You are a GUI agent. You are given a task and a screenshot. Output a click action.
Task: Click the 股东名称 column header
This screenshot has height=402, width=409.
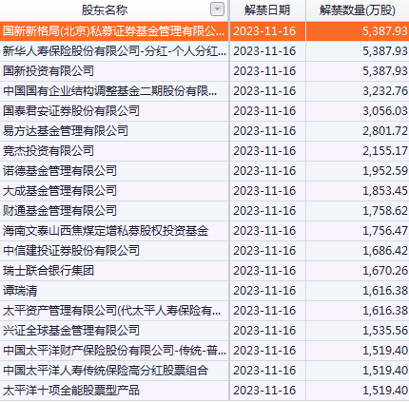pyautogui.click(x=105, y=10)
